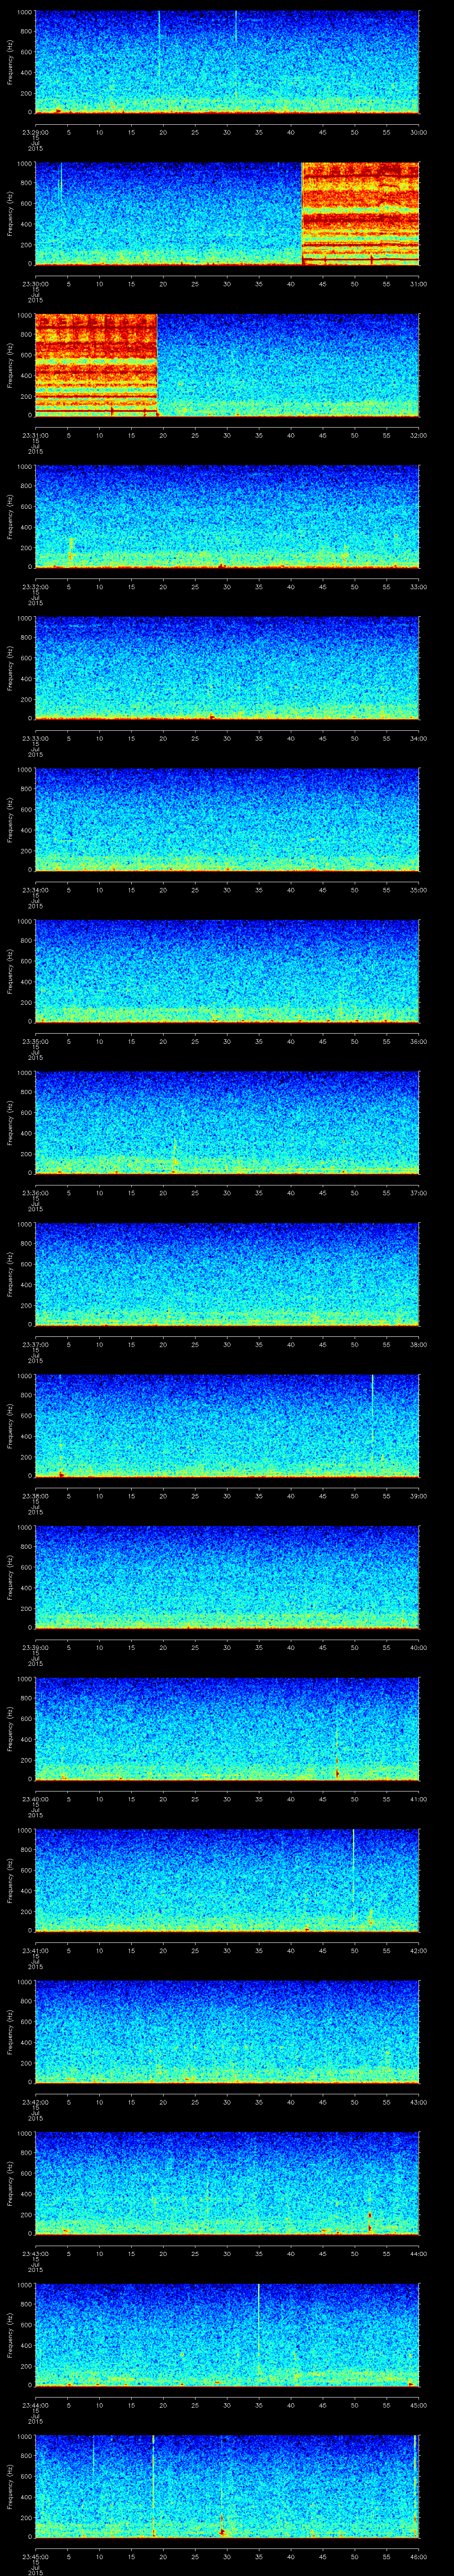Select the spectrogram panel starting at 23:44:00
Screen dimensions: 454x2576
coord(227,2334)
